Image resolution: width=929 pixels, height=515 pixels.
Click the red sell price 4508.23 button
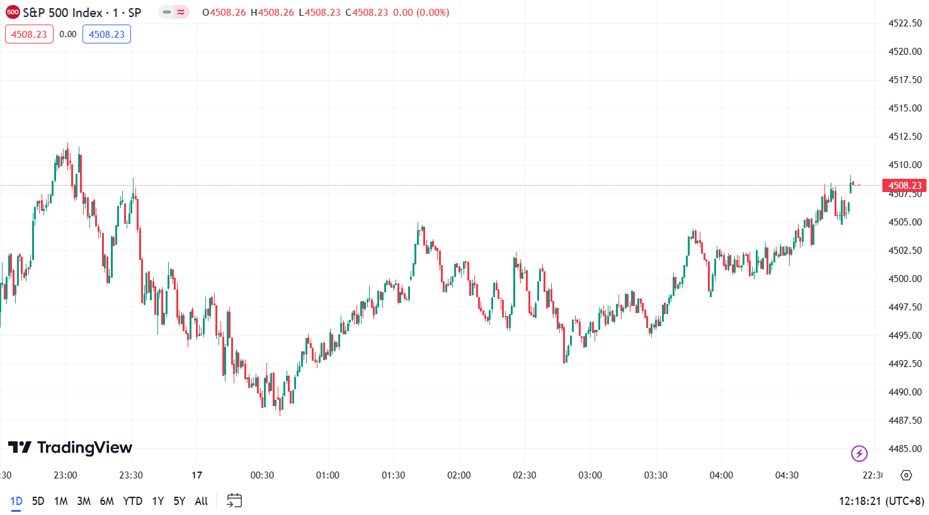[29, 35]
